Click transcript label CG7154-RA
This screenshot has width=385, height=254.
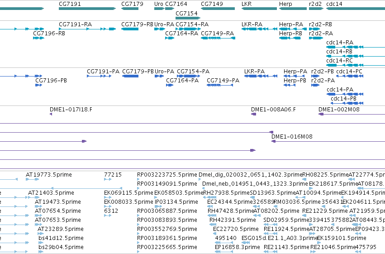(192, 24)
